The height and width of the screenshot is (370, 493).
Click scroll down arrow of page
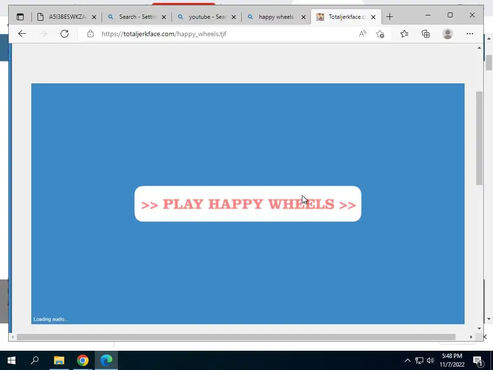pos(479,329)
